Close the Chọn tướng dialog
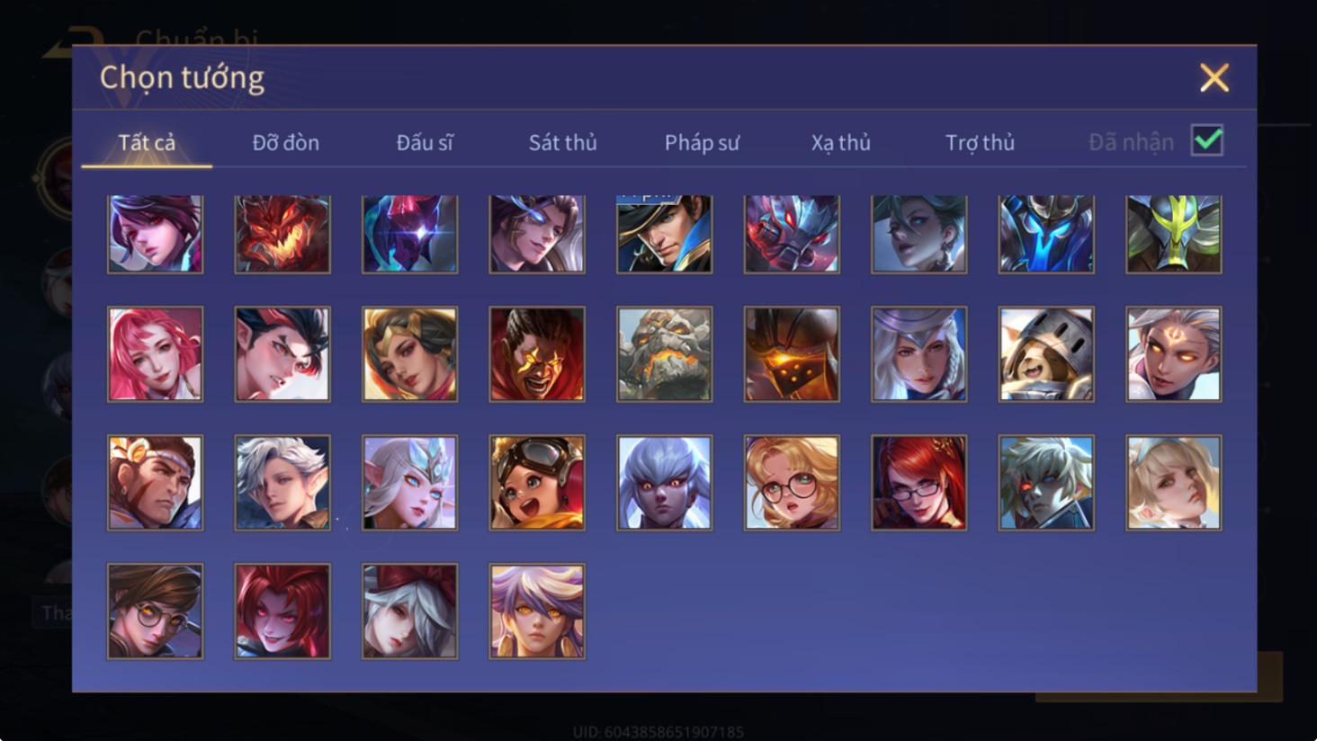The height and width of the screenshot is (741, 1317). (1214, 78)
